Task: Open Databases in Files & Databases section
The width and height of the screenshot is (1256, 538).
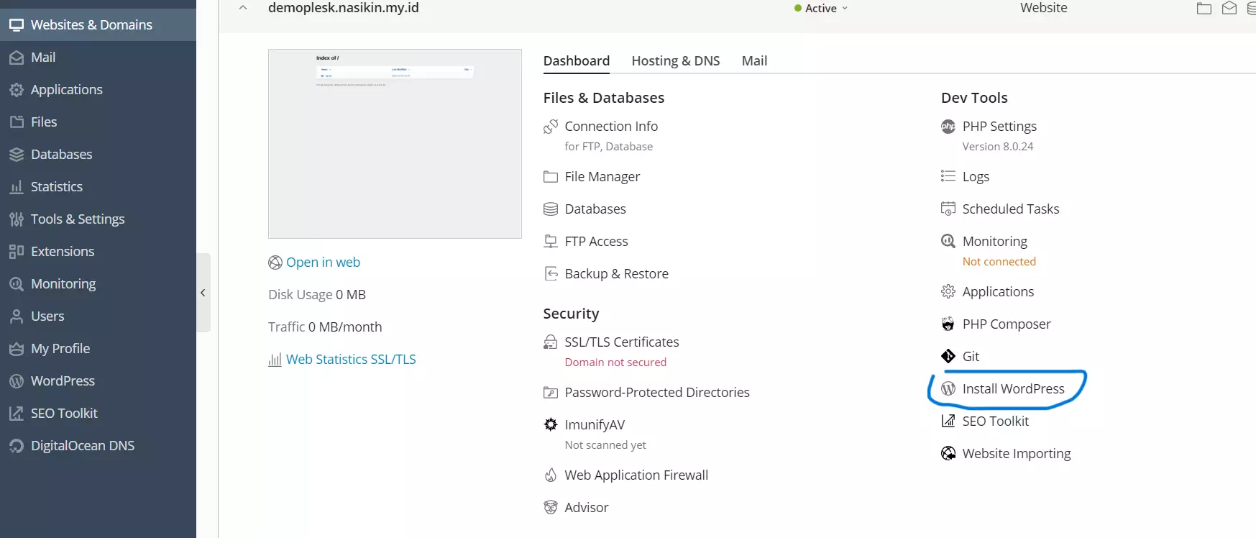Action: [x=595, y=209]
